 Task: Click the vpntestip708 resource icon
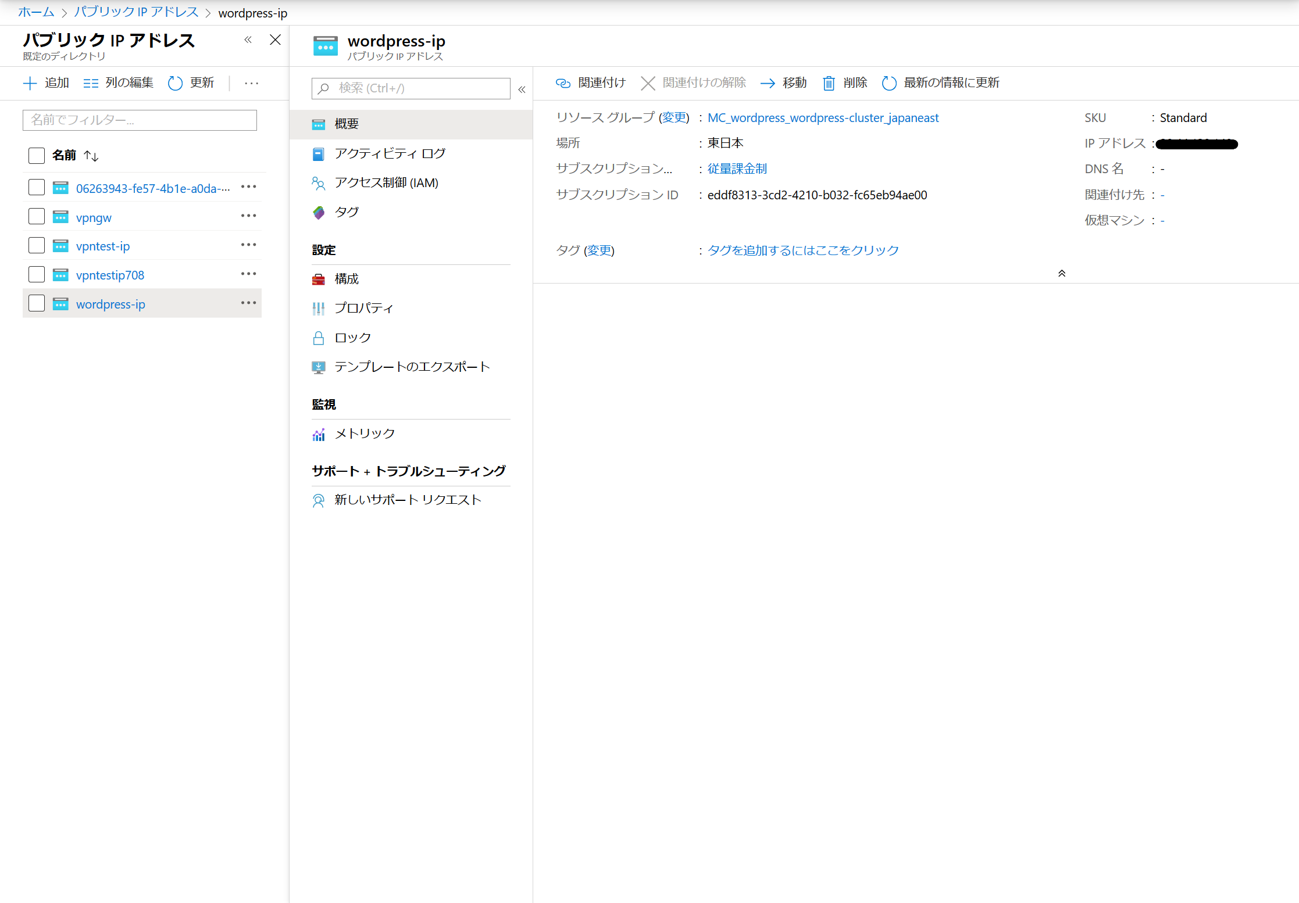(60, 275)
